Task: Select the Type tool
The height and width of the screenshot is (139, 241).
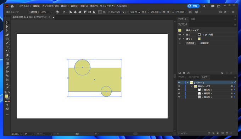Action: (7, 47)
